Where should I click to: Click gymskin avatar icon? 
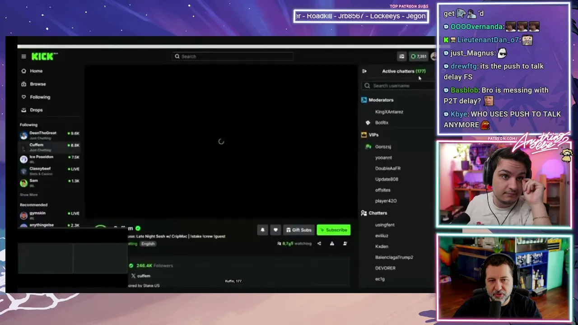[23, 215]
